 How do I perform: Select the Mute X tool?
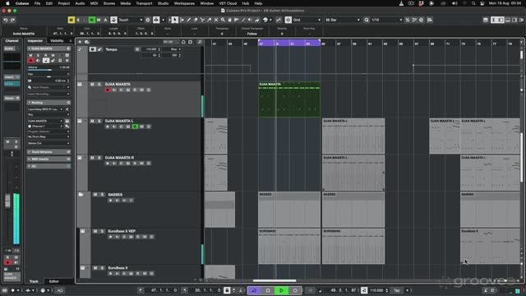[x=216, y=20]
